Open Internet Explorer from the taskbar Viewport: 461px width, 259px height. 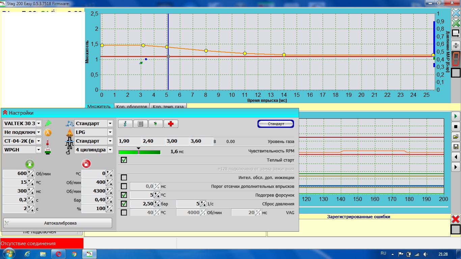[27, 254]
